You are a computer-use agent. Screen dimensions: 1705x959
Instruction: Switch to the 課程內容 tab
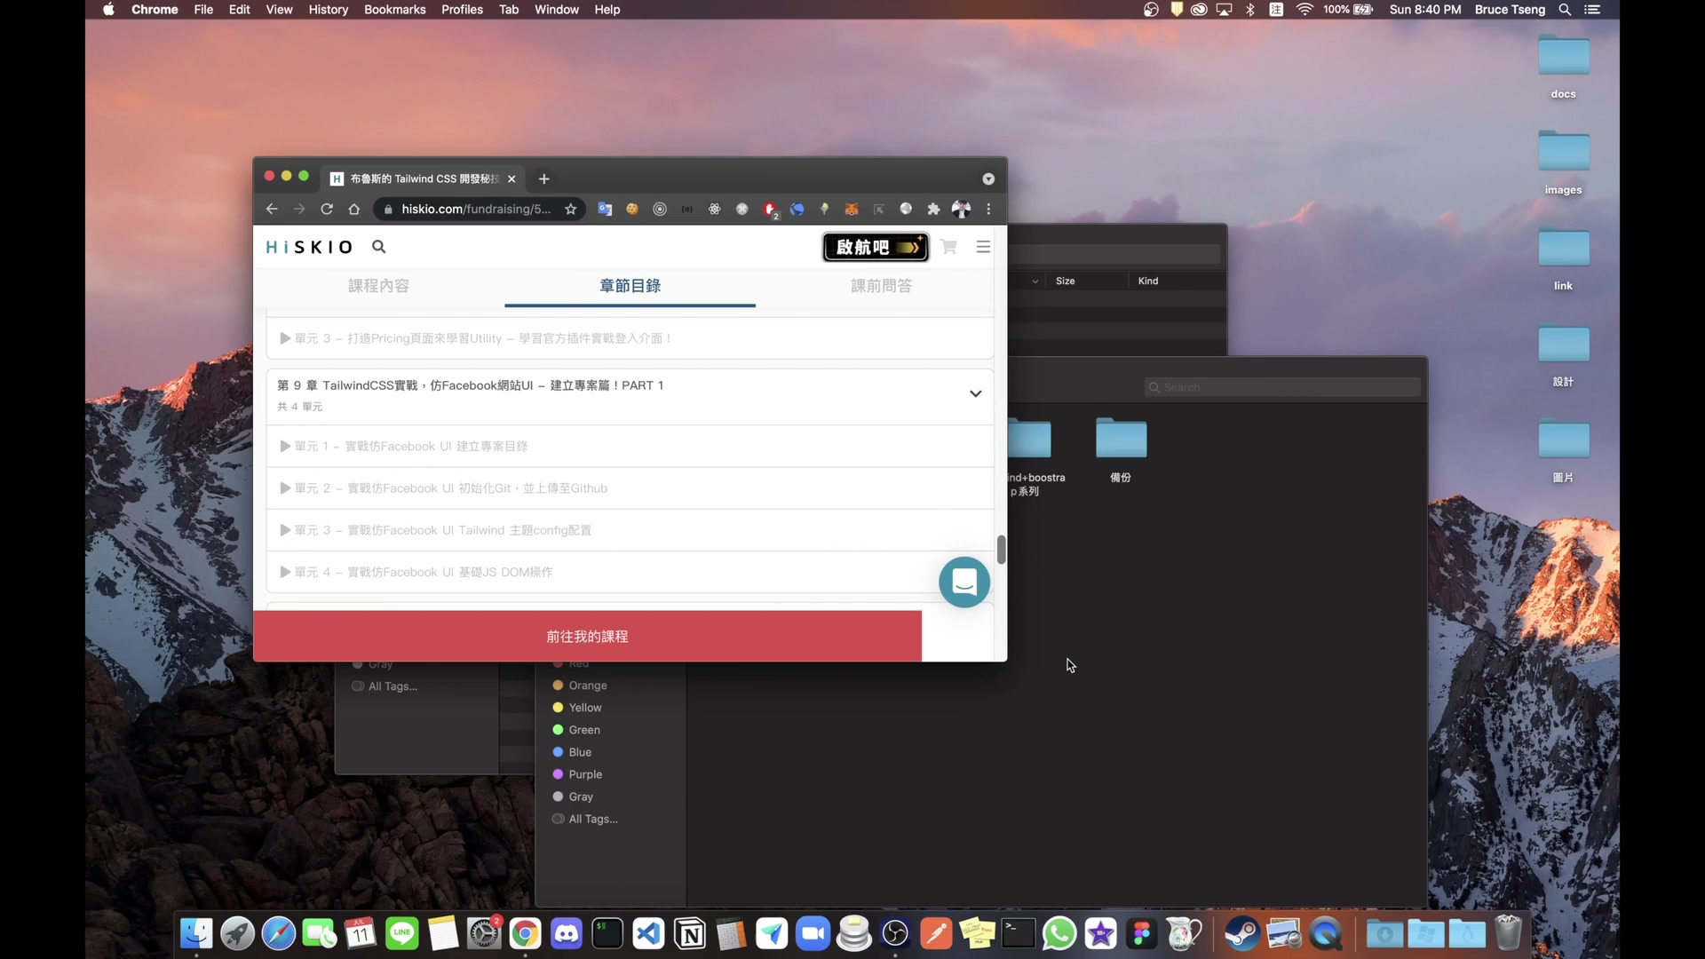pyautogui.click(x=379, y=286)
